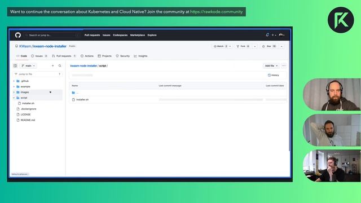Click the Last commit date column header

[x=275, y=86]
